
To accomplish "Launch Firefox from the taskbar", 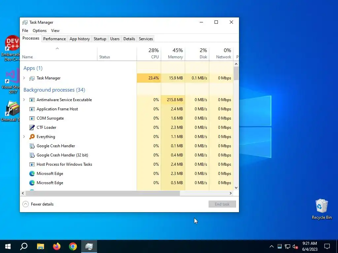I will [x=57, y=246].
